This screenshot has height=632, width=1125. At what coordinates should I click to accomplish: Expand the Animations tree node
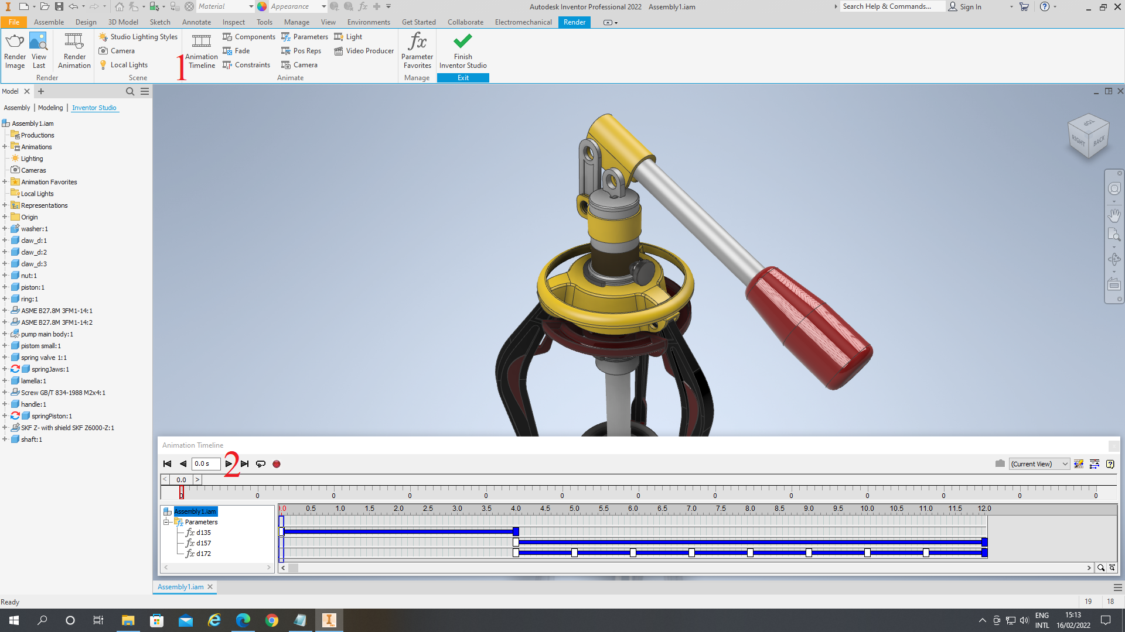pos(5,147)
